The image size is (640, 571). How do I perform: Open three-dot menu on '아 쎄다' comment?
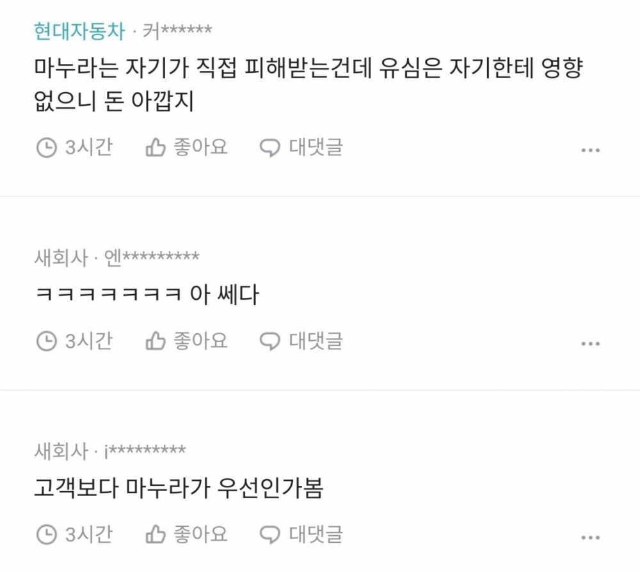point(591,344)
